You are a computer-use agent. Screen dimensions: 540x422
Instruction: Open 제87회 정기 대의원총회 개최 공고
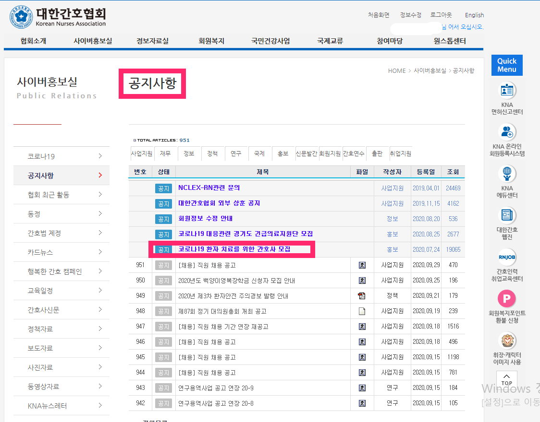point(222,311)
